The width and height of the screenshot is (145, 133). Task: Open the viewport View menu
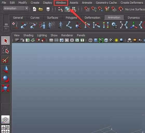[17, 35]
